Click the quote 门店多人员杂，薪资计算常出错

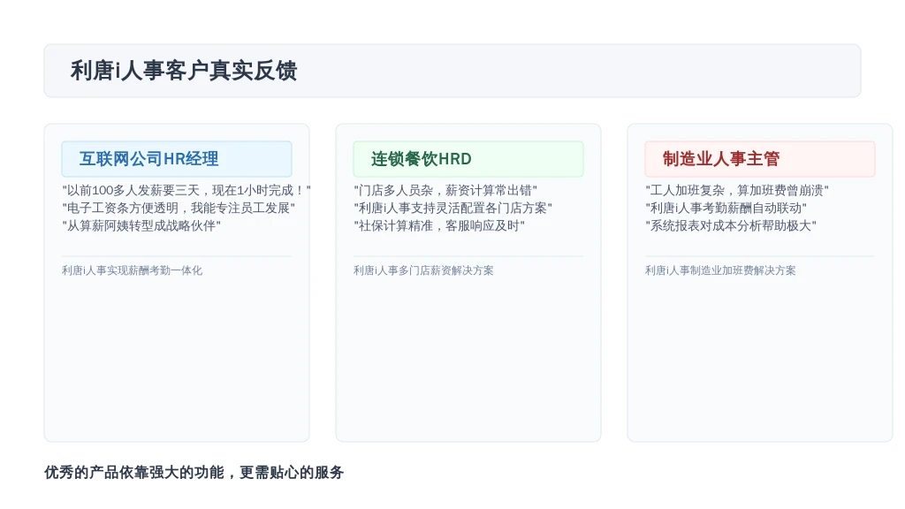445,191
